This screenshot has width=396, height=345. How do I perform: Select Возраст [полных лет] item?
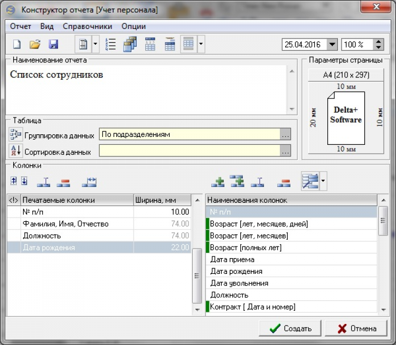click(291, 248)
